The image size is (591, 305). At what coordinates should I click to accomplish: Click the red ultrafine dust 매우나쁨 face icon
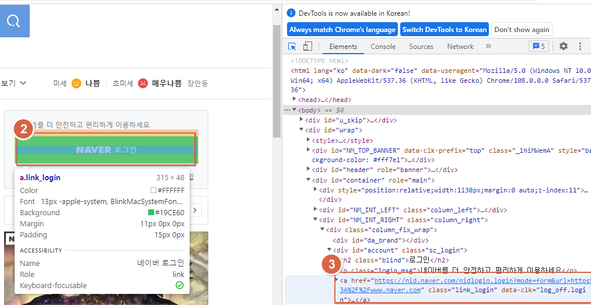[x=142, y=83]
